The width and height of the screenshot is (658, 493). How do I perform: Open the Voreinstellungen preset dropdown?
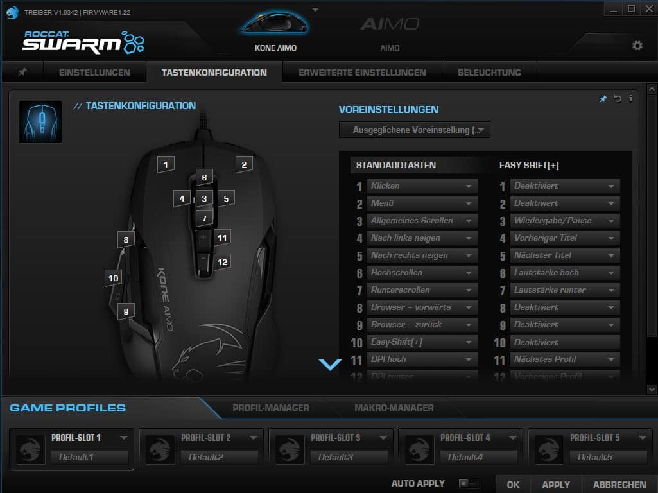coord(415,130)
